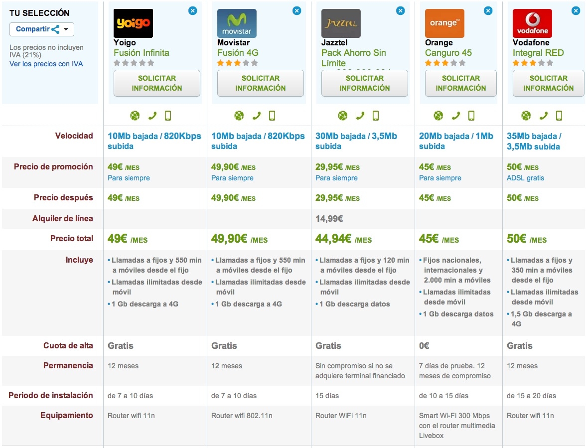Click the Vodafone star rating
Screen dimensions: 586x448
coord(533,63)
